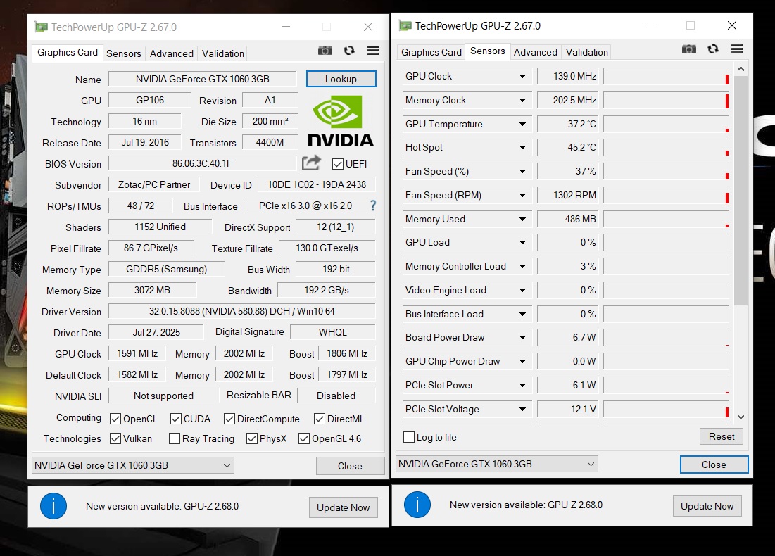Open Validation tab in Sensors window

(x=586, y=52)
